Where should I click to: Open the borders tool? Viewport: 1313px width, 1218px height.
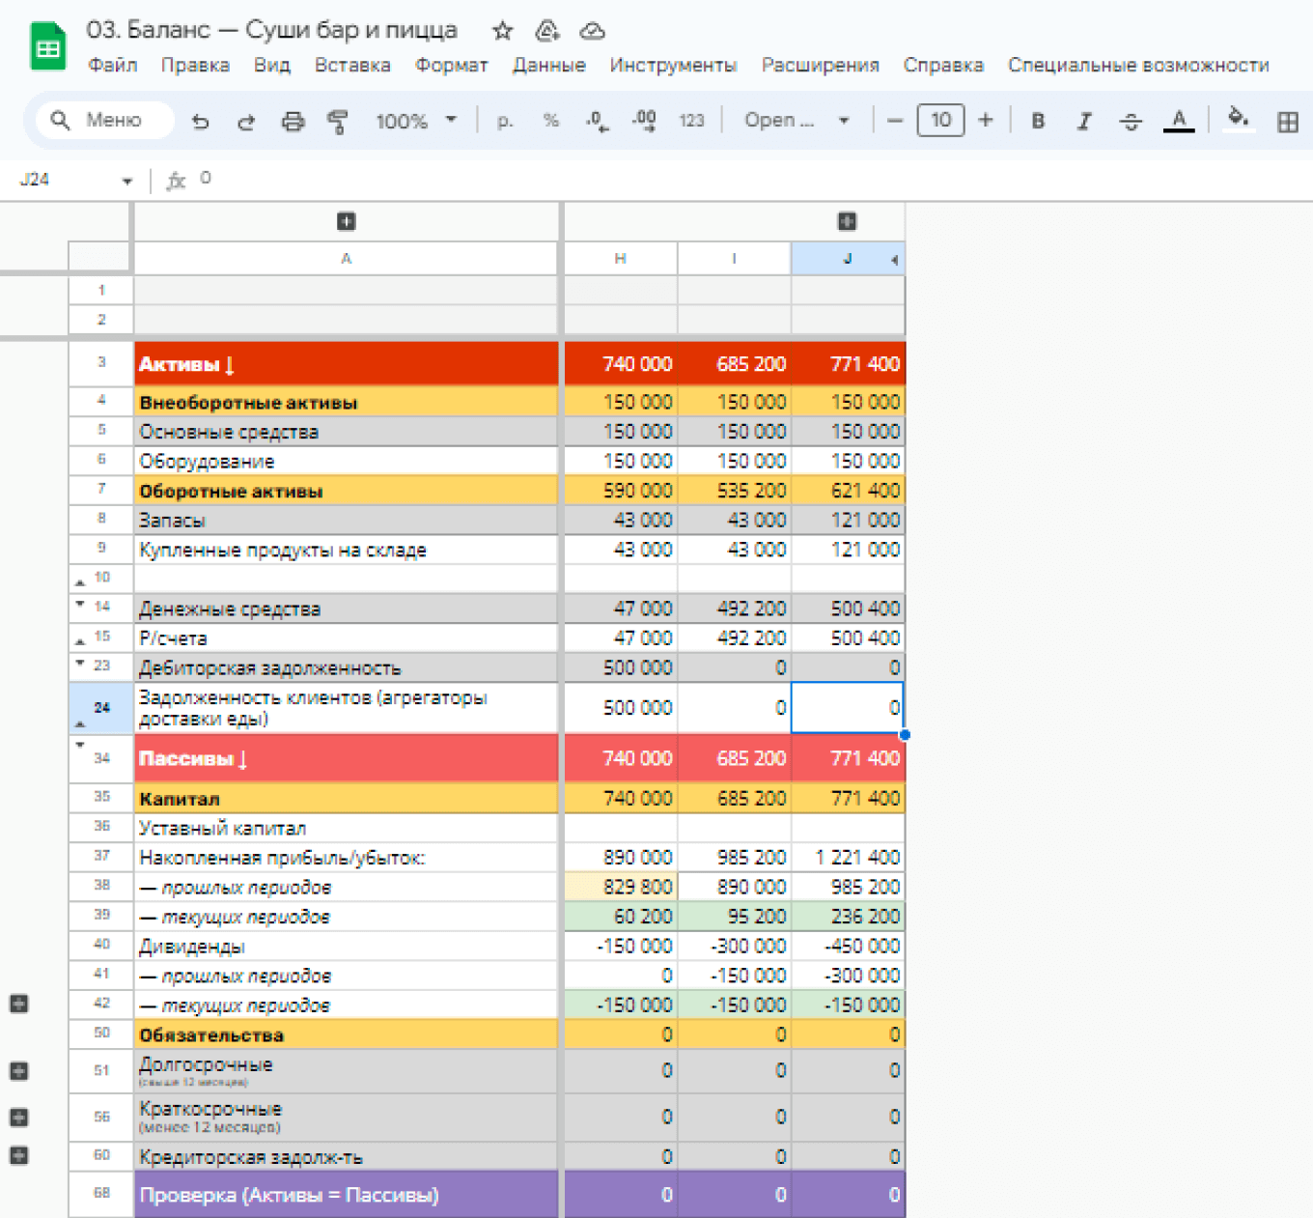(1287, 121)
